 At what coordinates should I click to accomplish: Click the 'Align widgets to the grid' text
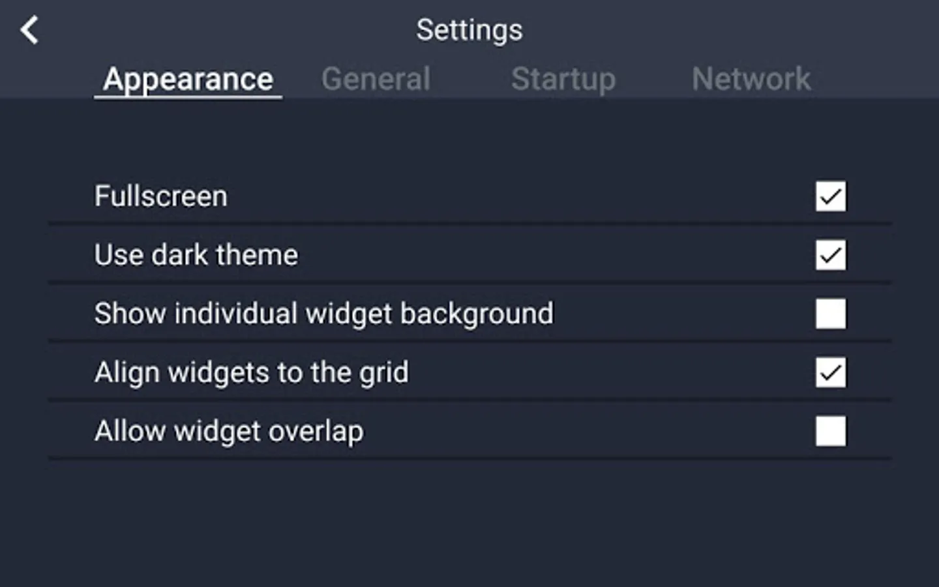click(251, 372)
